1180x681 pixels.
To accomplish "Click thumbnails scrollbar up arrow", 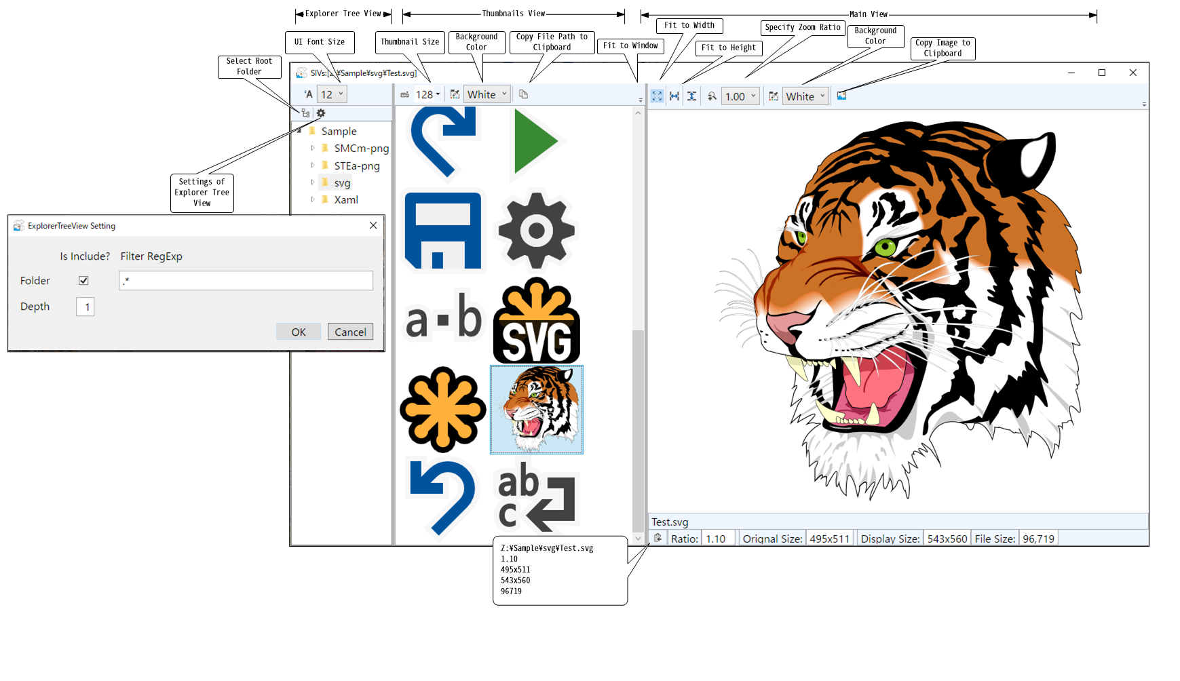I will click(638, 113).
